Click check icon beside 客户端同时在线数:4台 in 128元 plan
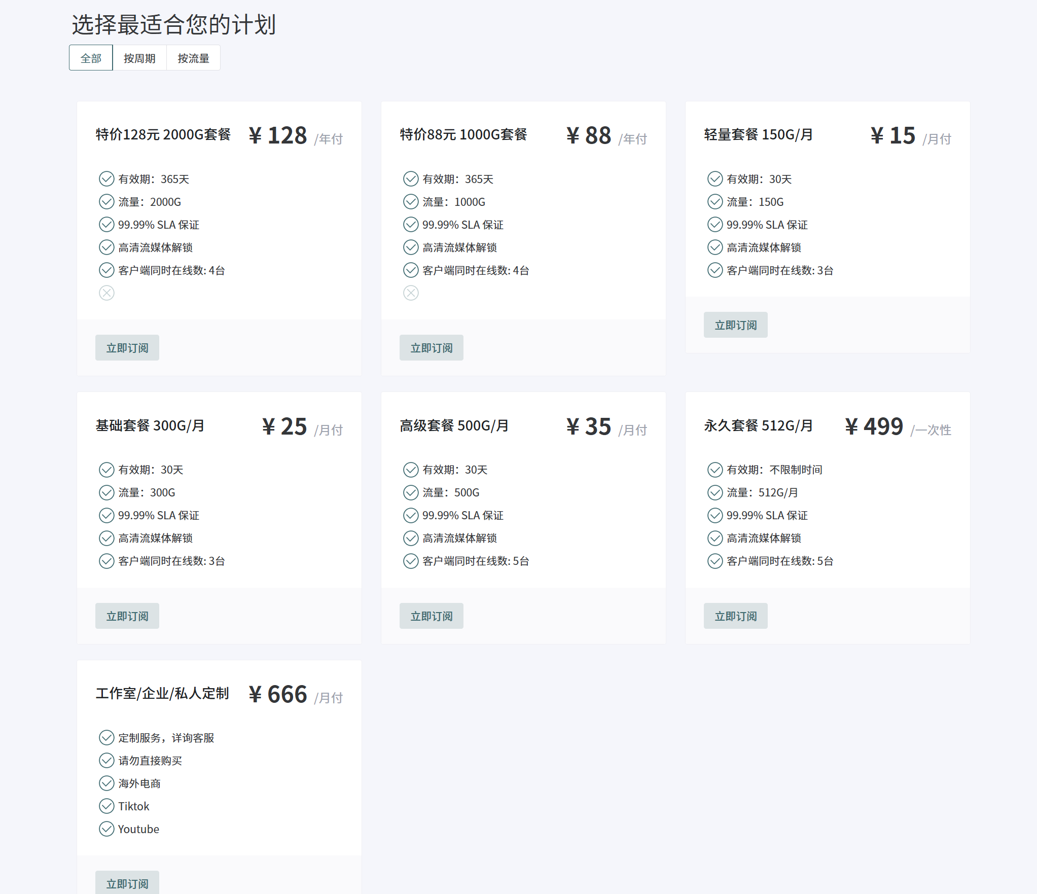The image size is (1037, 894). [106, 270]
